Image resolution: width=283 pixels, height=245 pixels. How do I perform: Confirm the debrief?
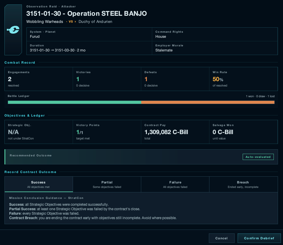259,238
